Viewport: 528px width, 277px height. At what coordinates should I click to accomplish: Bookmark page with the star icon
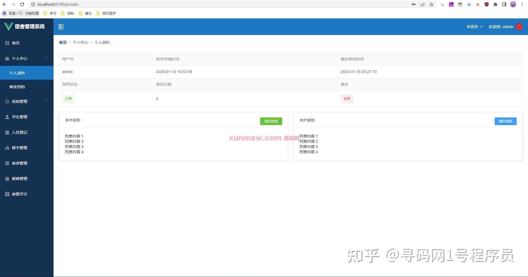coord(431,4)
